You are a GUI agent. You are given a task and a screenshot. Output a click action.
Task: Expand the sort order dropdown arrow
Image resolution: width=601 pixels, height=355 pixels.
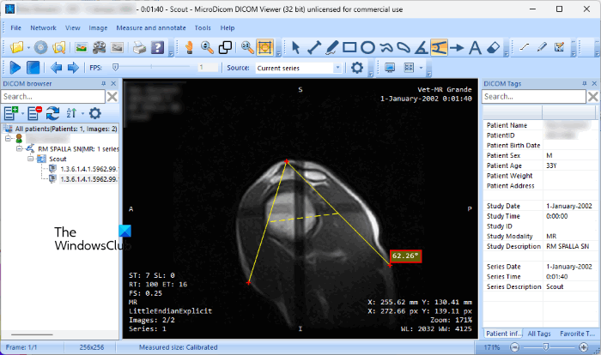pos(83,113)
